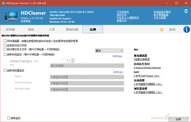Increase the GB threshold spinner value
Screen dimensions: 191x122
point(73,59)
